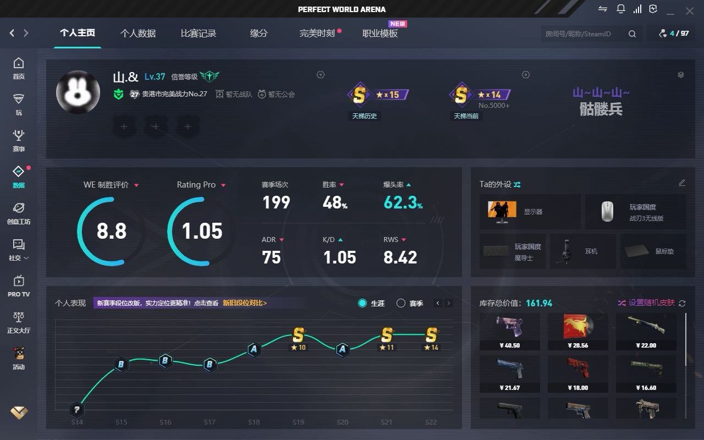Click the room number search field

[582, 34]
